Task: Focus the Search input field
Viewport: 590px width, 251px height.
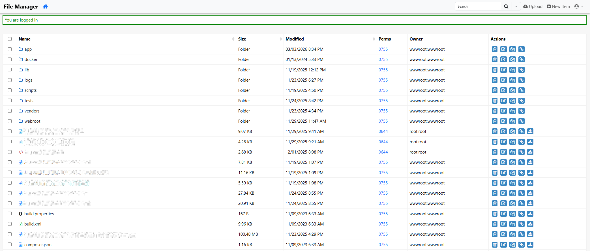Action: pos(478,7)
